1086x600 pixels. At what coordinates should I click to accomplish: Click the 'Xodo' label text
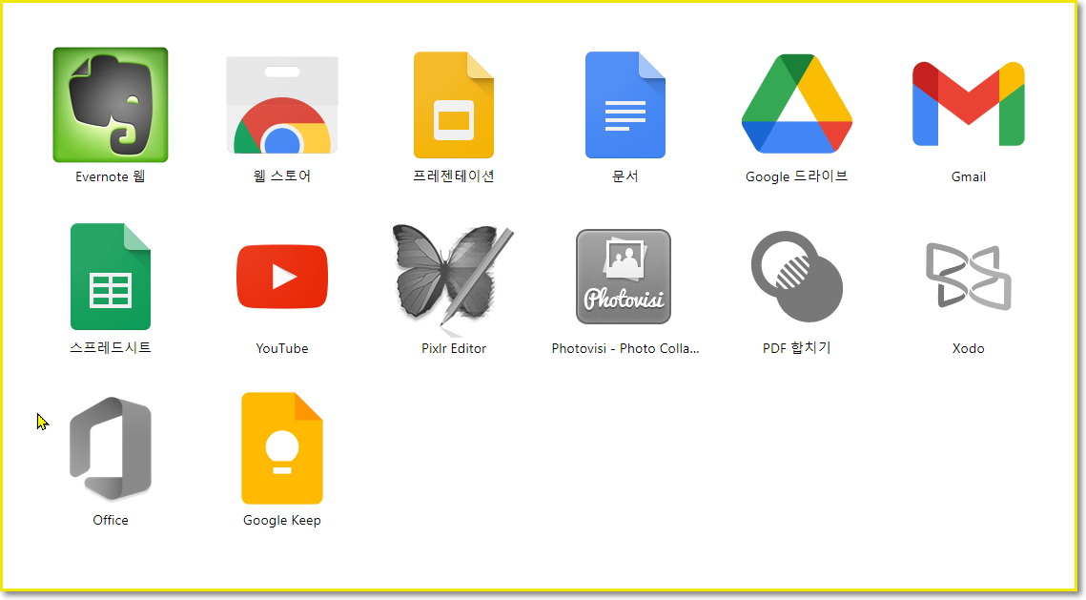click(969, 348)
